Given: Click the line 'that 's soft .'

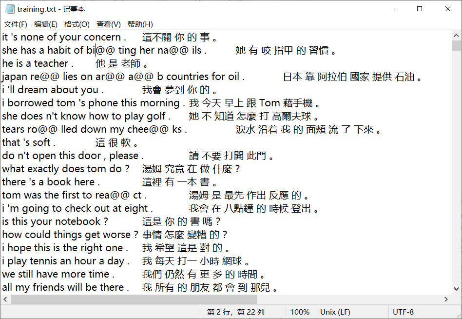Looking at the screenshot, I should (x=29, y=142).
